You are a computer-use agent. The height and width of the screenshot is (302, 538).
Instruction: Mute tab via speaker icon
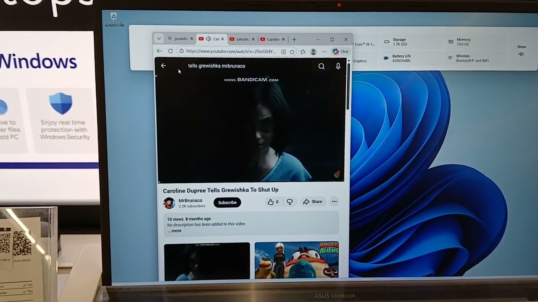pyautogui.click(x=208, y=39)
